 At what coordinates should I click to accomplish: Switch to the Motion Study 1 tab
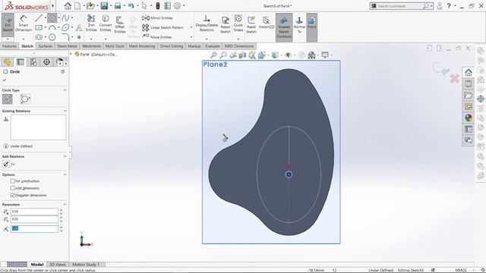point(86,265)
